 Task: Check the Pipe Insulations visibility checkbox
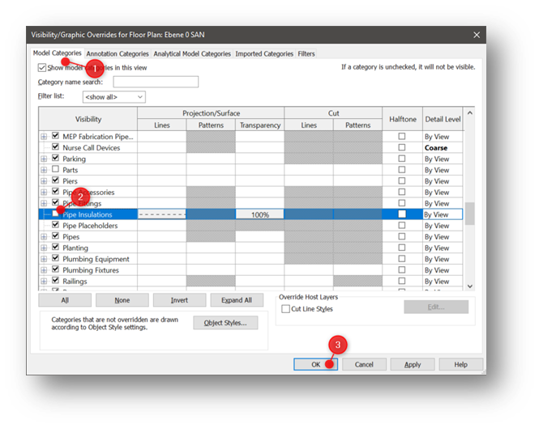click(55, 214)
